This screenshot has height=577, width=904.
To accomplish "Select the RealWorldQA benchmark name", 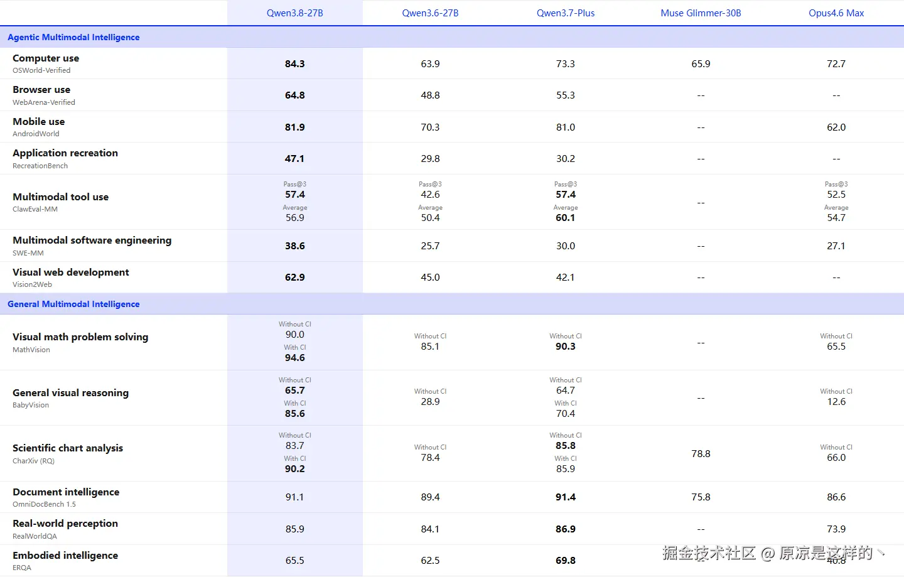I will click(x=35, y=536).
